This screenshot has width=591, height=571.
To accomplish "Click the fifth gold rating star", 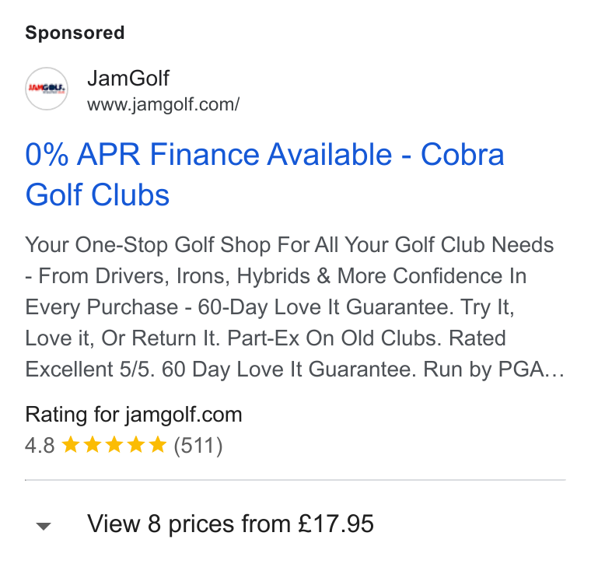I will (x=158, y=444).
